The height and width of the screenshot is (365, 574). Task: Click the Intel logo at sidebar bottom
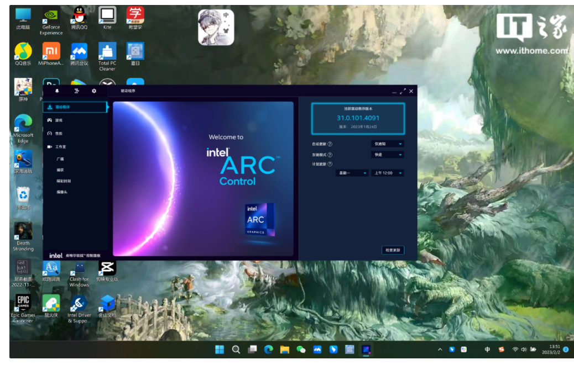56,256
